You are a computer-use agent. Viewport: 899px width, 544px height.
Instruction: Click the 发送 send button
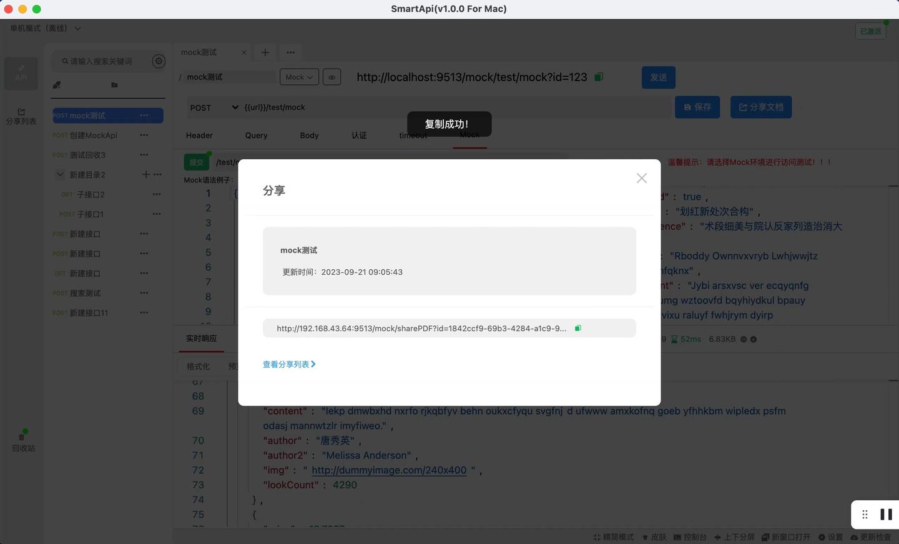(x=658, y=77)
